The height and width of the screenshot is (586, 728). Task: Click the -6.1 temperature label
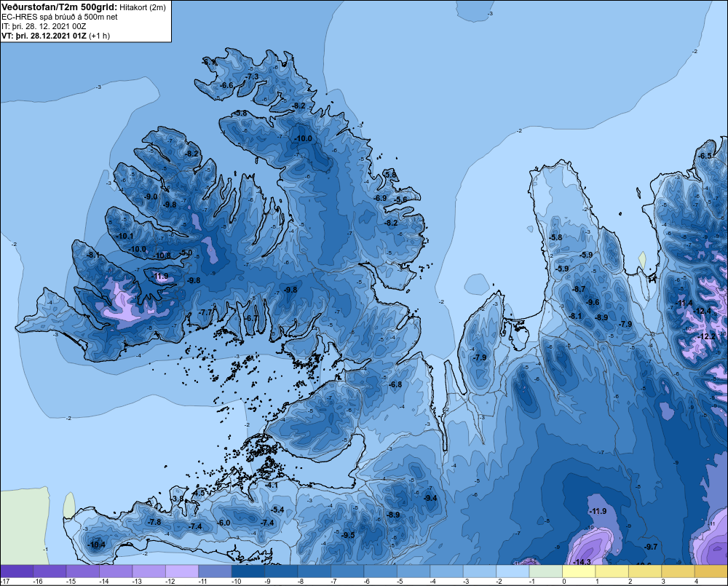(209, 62)
